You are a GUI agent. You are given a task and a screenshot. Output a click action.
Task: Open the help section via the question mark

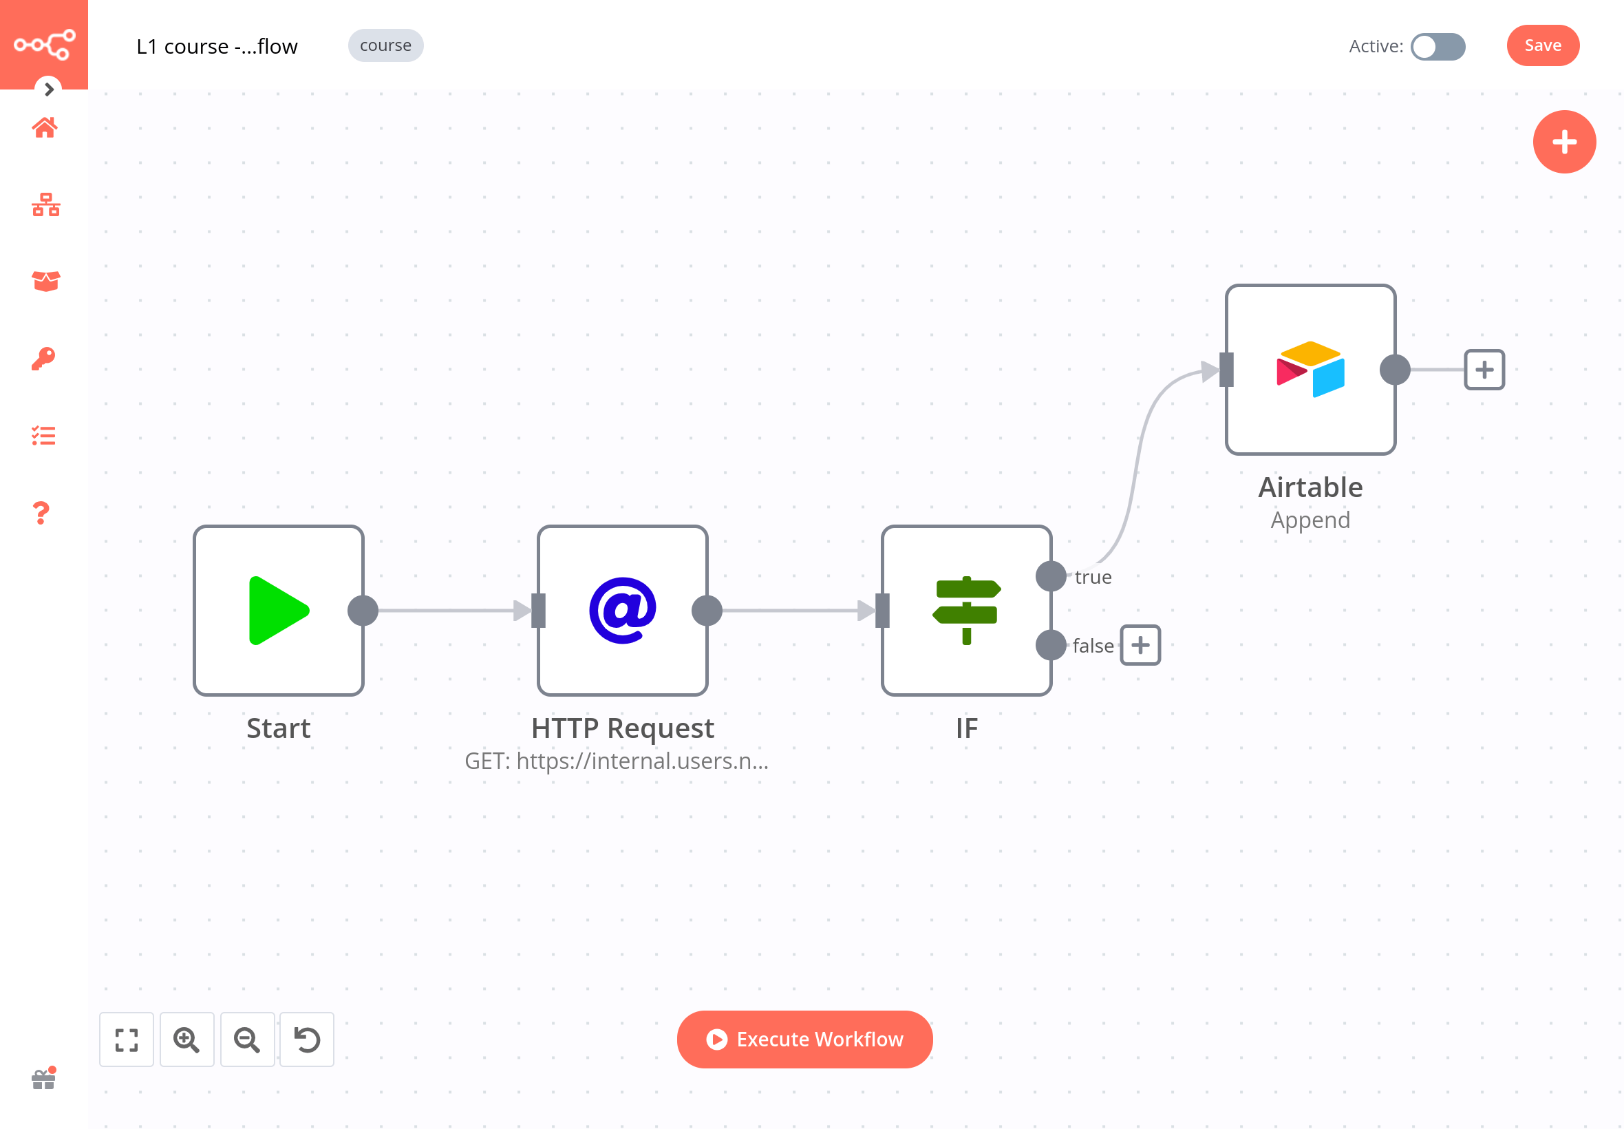(x=41, y=512)
